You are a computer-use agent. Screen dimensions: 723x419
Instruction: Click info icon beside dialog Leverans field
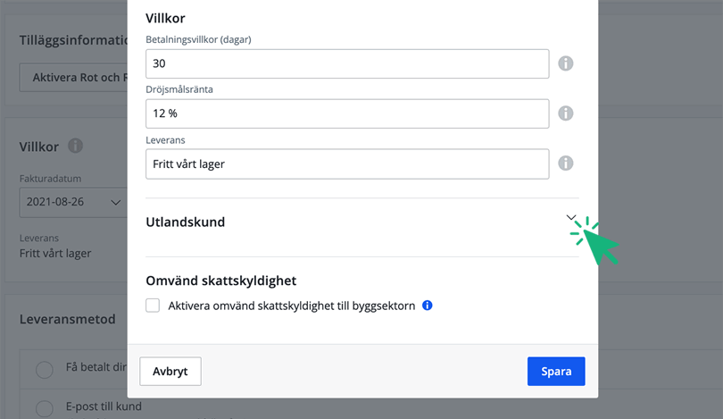(x=566, y=163)
